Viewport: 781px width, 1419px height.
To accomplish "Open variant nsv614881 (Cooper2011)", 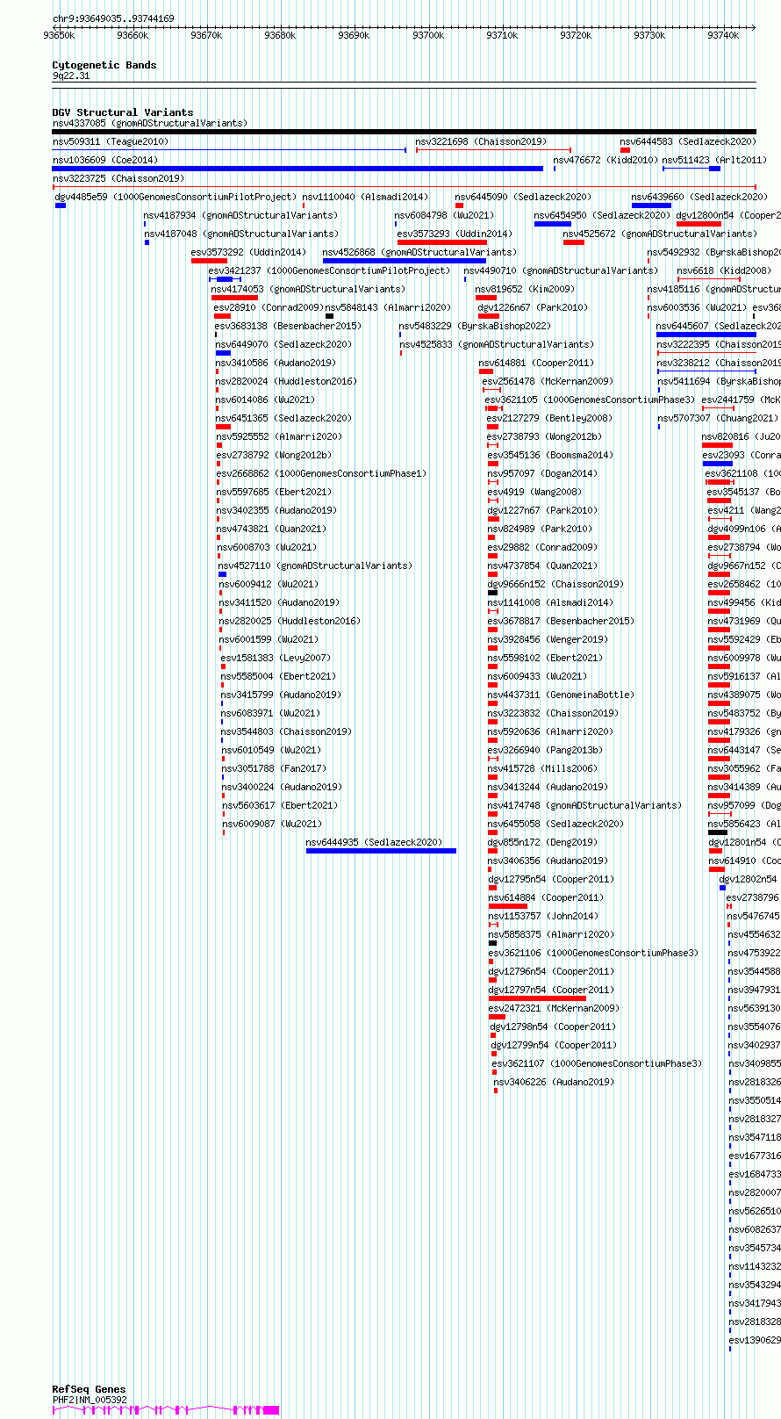I will pos(536,363).
